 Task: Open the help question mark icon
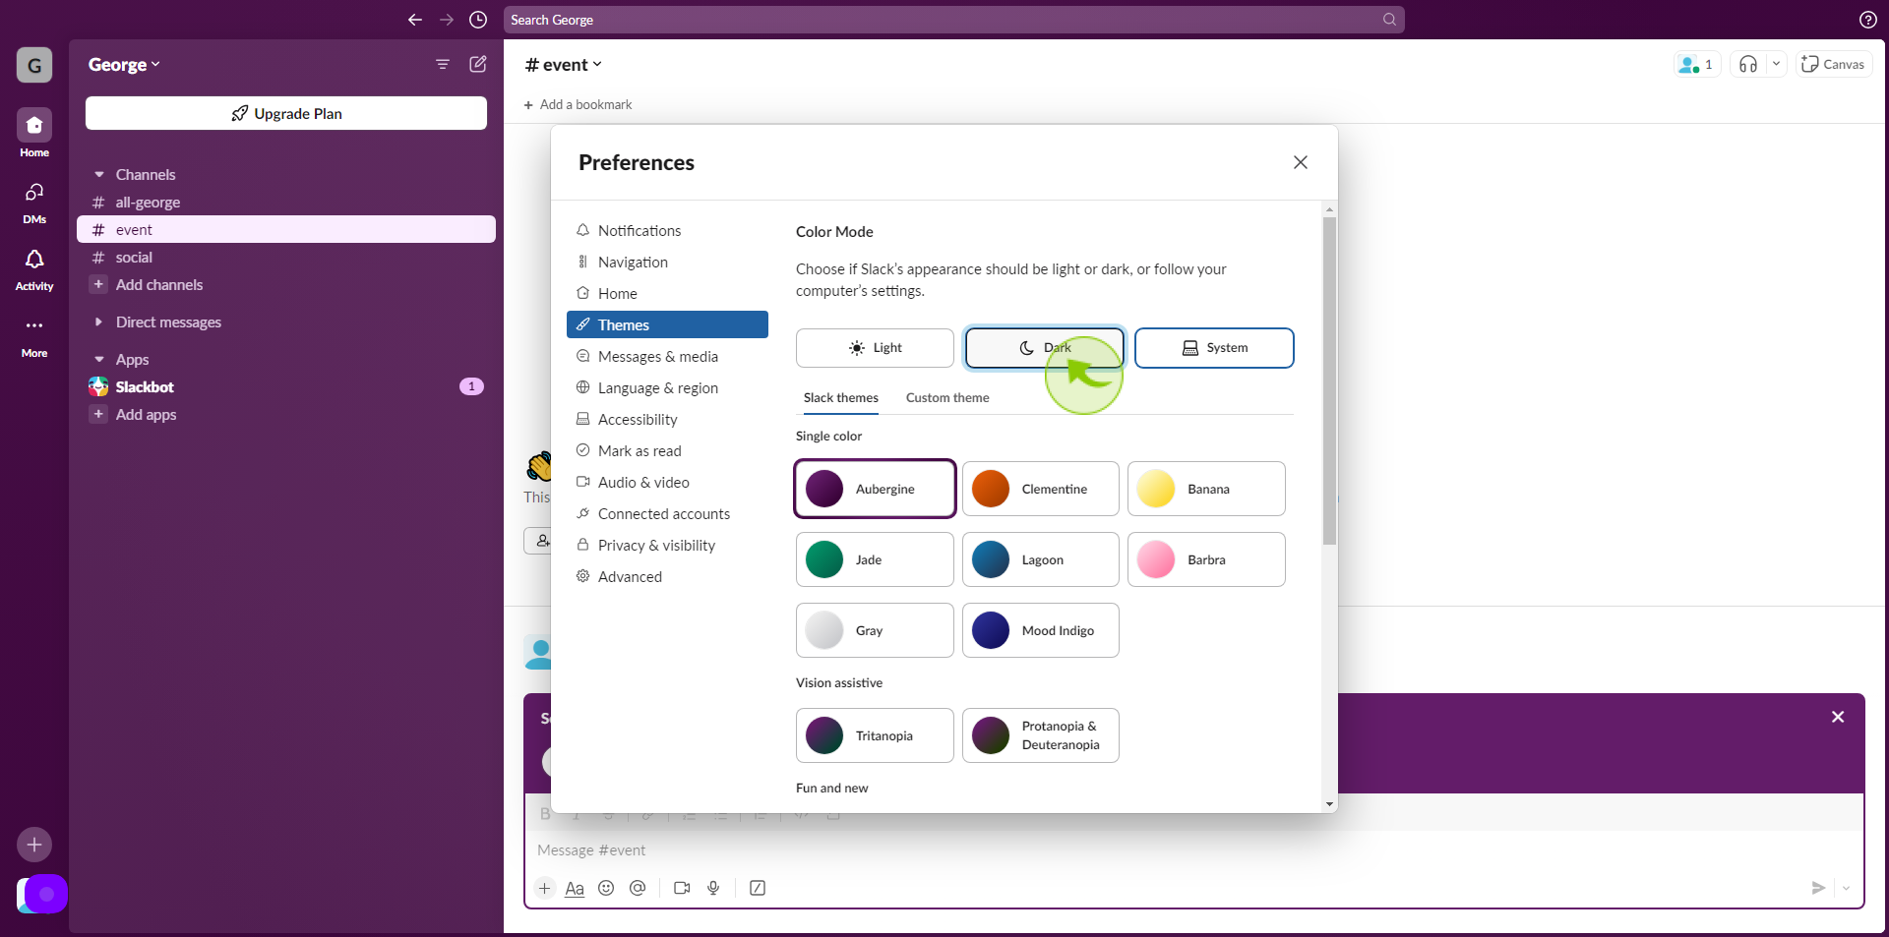(1867, 20)
